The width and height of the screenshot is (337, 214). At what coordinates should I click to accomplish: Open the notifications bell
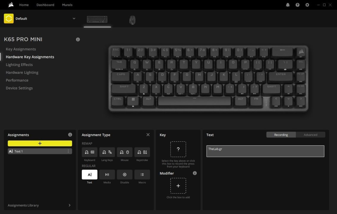click(x=288, y=5)
